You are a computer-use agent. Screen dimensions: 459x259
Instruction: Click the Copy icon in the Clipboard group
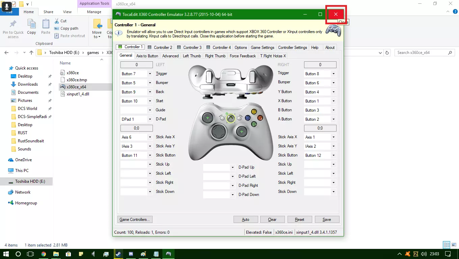(x=31, y=26)
